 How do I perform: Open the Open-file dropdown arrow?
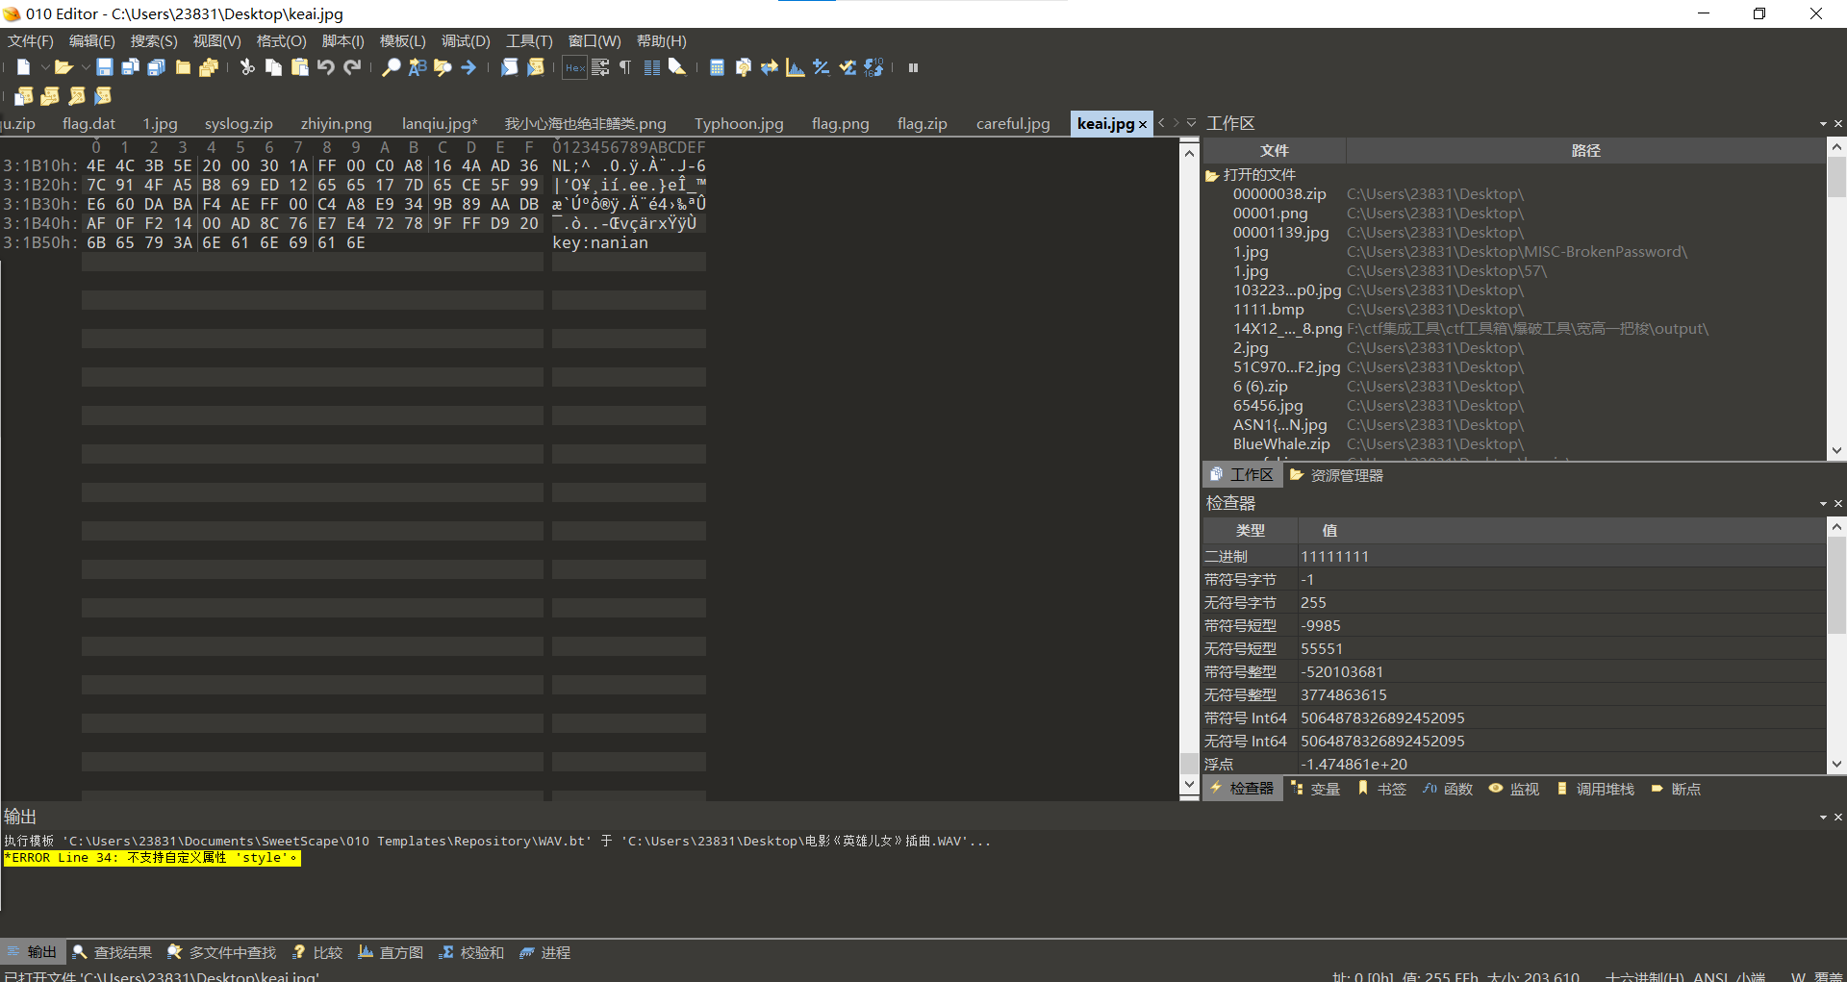click(85, 67)
